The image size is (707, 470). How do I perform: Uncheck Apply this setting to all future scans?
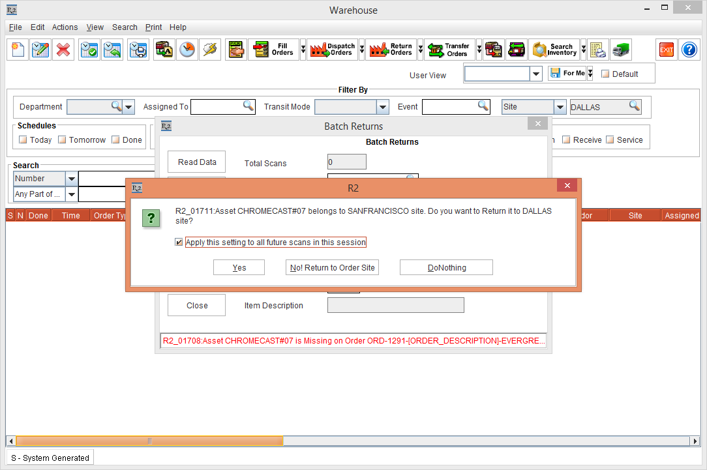[x=179, y=242]
